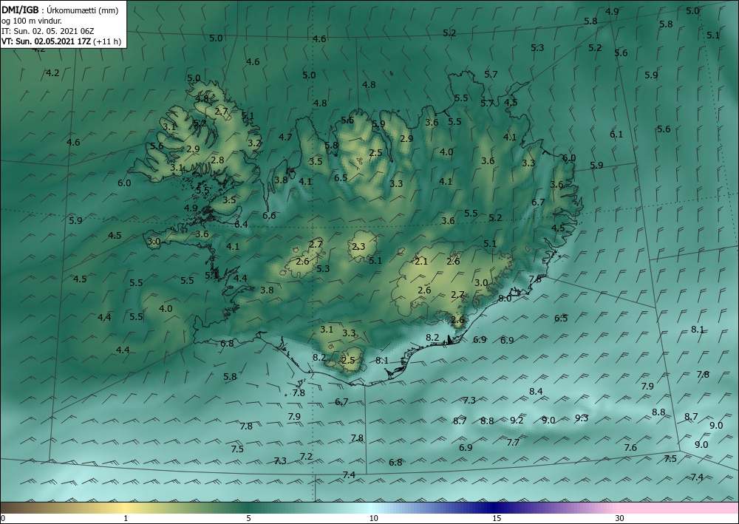The height and width of the screenshot is (524, 739).
Task: Click the 'DMI/IGB : Úrkomumætti (mm)' title text
Action: pyautogui.click(x=61, y=10)
